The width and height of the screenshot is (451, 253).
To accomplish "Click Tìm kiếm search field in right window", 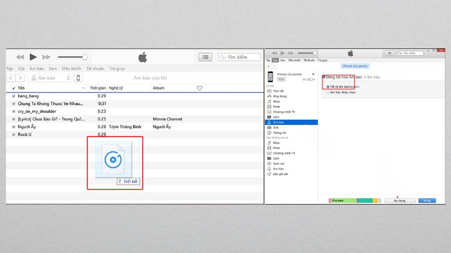I will coord(410,53).
